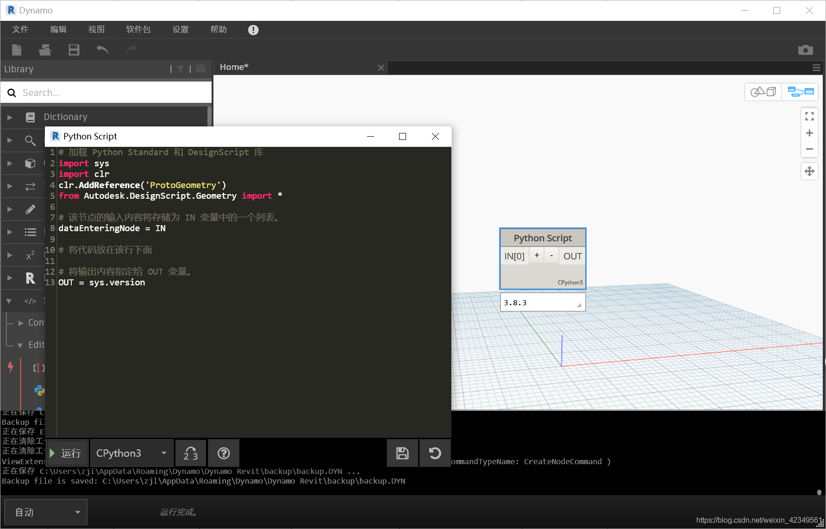Open the 视图 menu

96,30
